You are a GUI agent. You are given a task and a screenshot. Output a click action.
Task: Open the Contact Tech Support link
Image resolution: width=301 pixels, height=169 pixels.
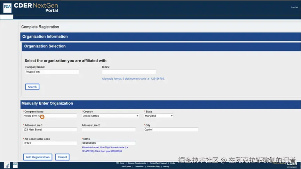coord(158,163)
